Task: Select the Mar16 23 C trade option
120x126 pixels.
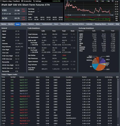Action: (24, 94)
